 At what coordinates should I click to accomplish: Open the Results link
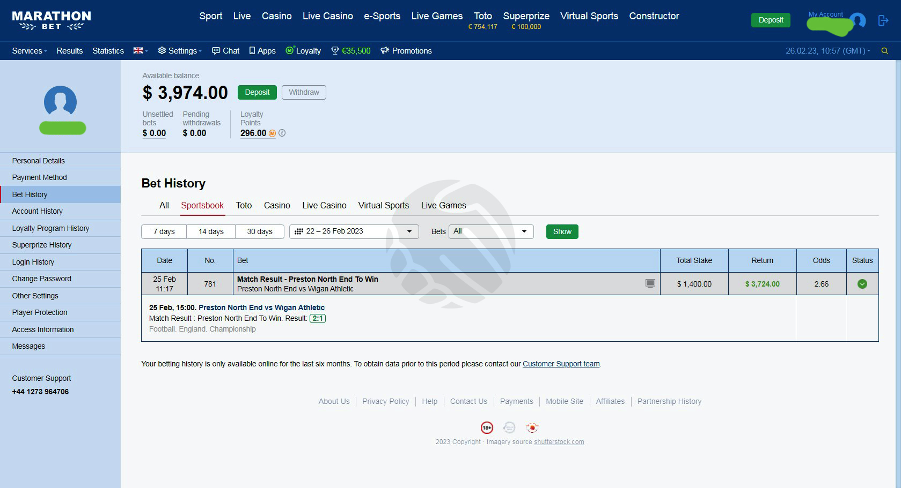[70, 51]
